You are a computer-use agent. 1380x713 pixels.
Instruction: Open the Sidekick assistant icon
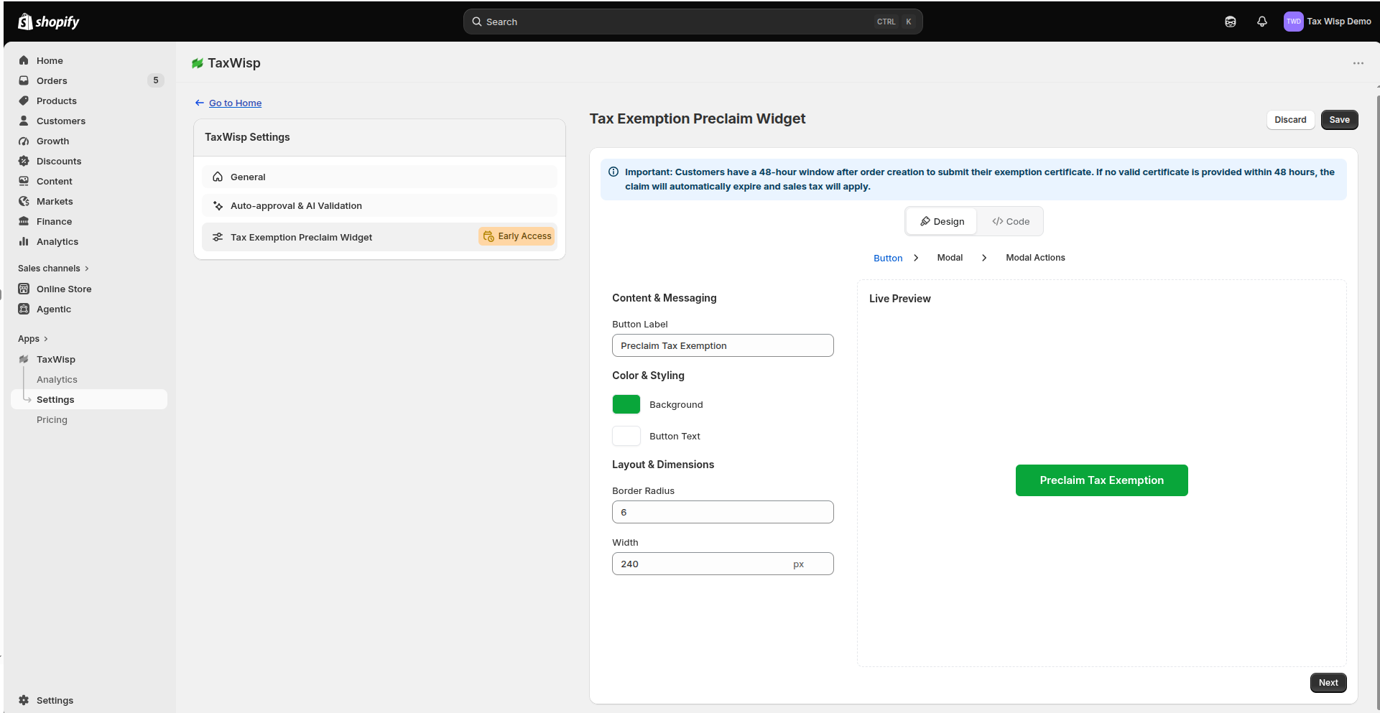pos(1231,22)
